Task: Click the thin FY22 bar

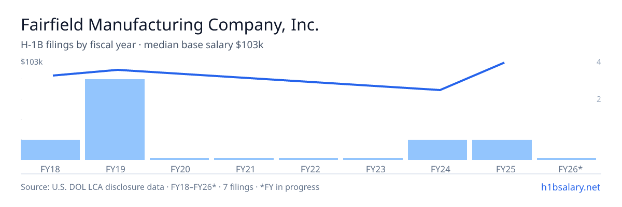Action: [x=308, y=159]
